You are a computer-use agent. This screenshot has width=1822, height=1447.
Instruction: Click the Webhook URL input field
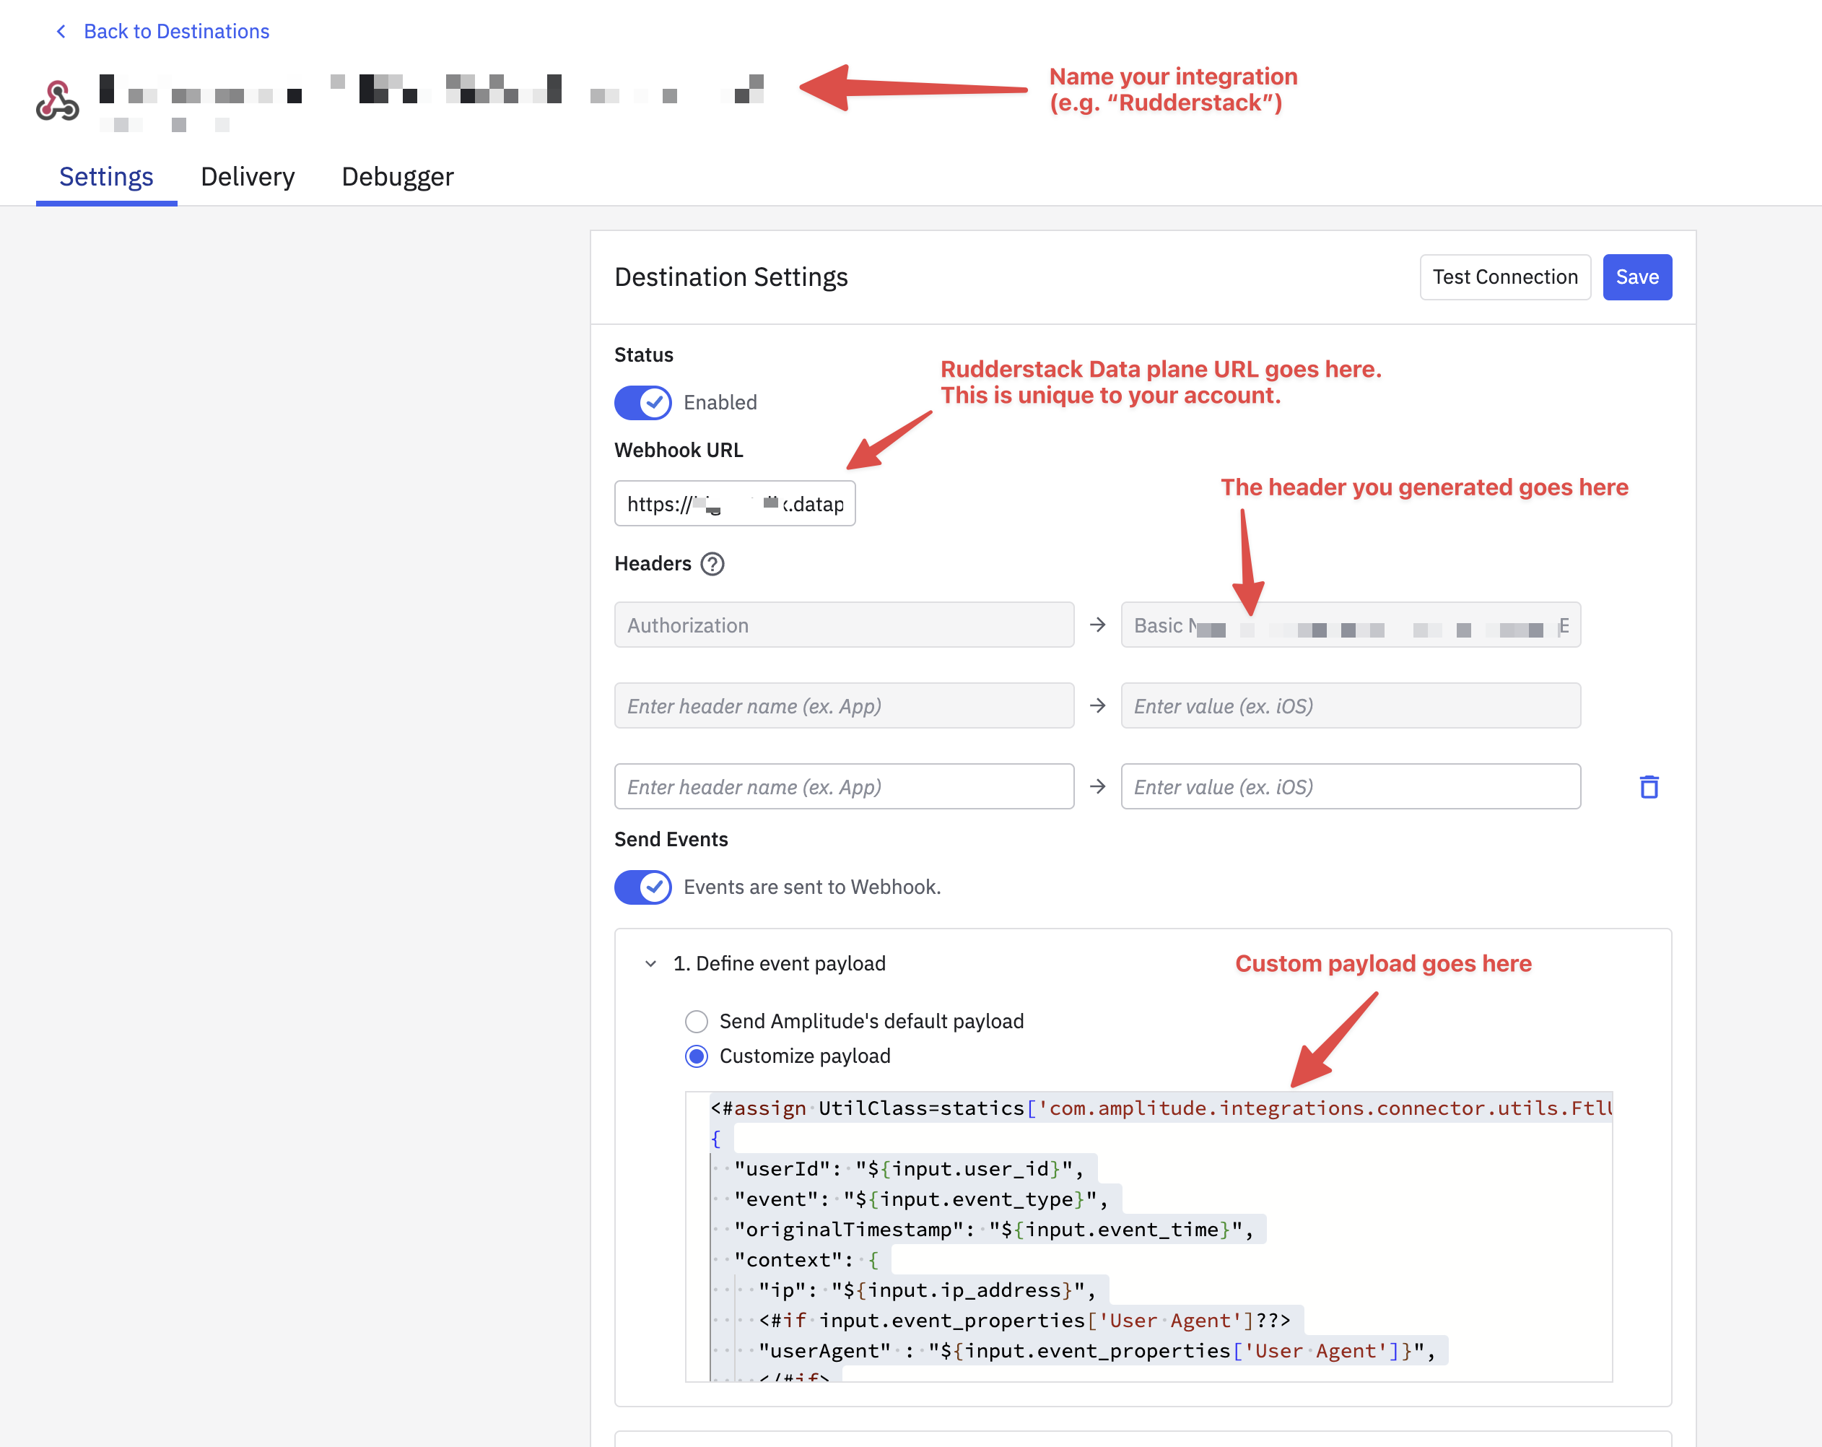[x=733, y=504]
